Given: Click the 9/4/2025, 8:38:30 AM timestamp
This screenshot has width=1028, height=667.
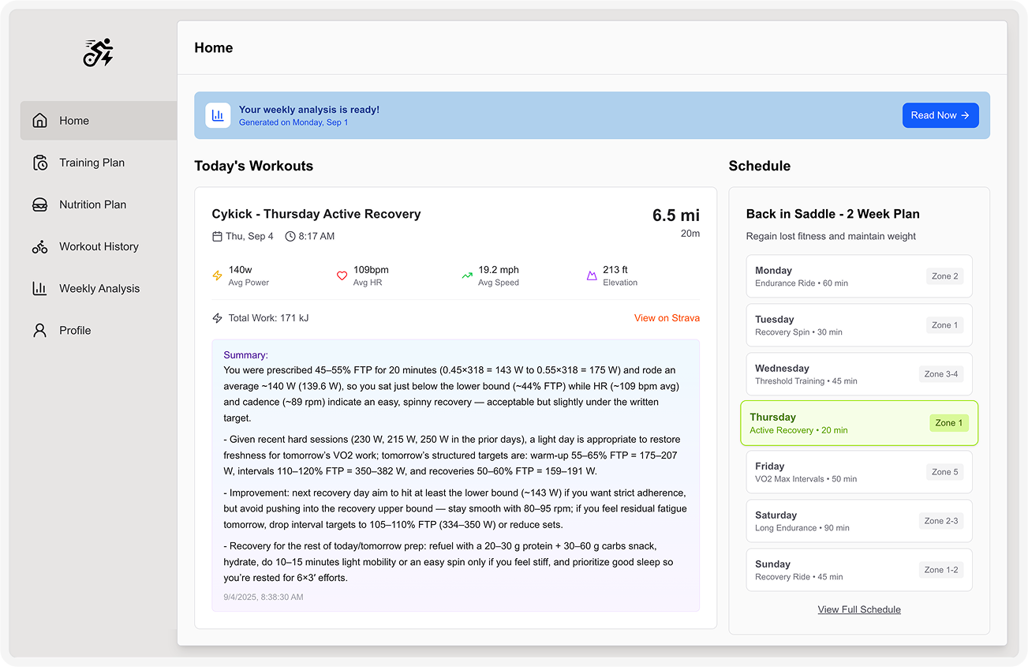Looking at the screenshot, I should [x=263, y=597].
